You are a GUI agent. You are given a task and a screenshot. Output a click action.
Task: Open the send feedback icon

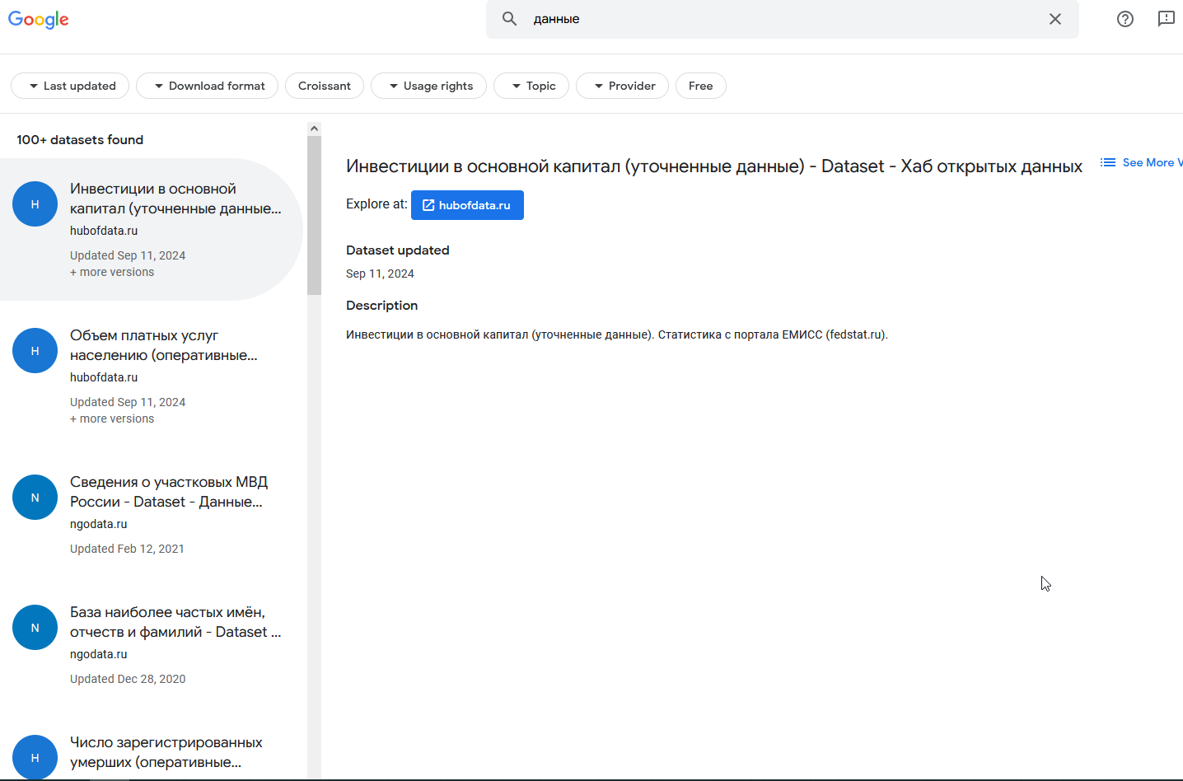1167,19
